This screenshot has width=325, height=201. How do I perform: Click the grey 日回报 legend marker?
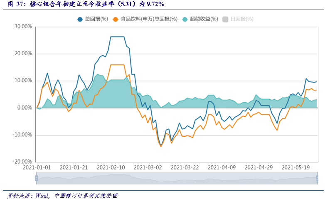click(x=225, y=19)
